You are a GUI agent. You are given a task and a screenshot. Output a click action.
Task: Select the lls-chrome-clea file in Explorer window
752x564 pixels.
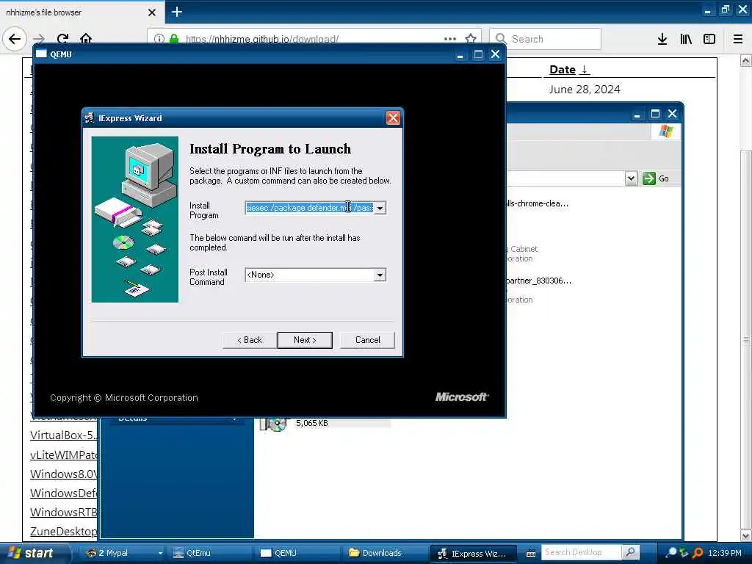point(537,204)
